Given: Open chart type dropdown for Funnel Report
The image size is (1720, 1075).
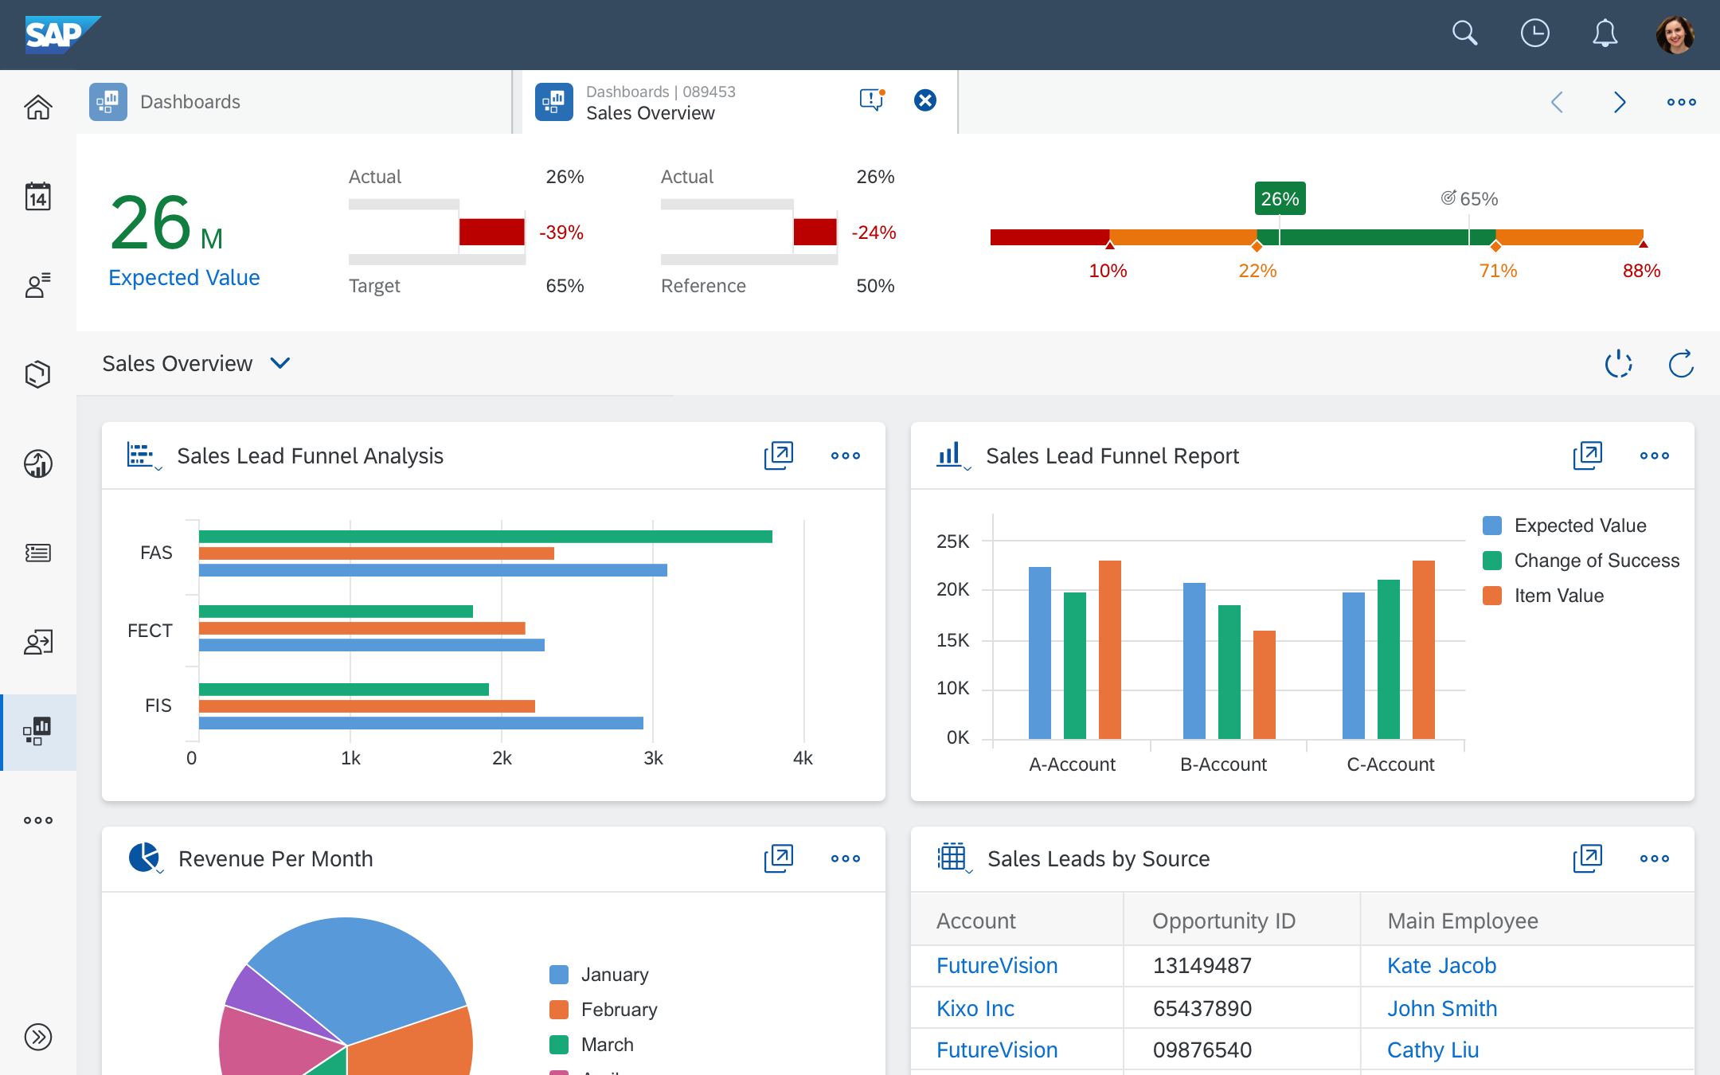Looking at the screenshot, I should click(952, 456).
